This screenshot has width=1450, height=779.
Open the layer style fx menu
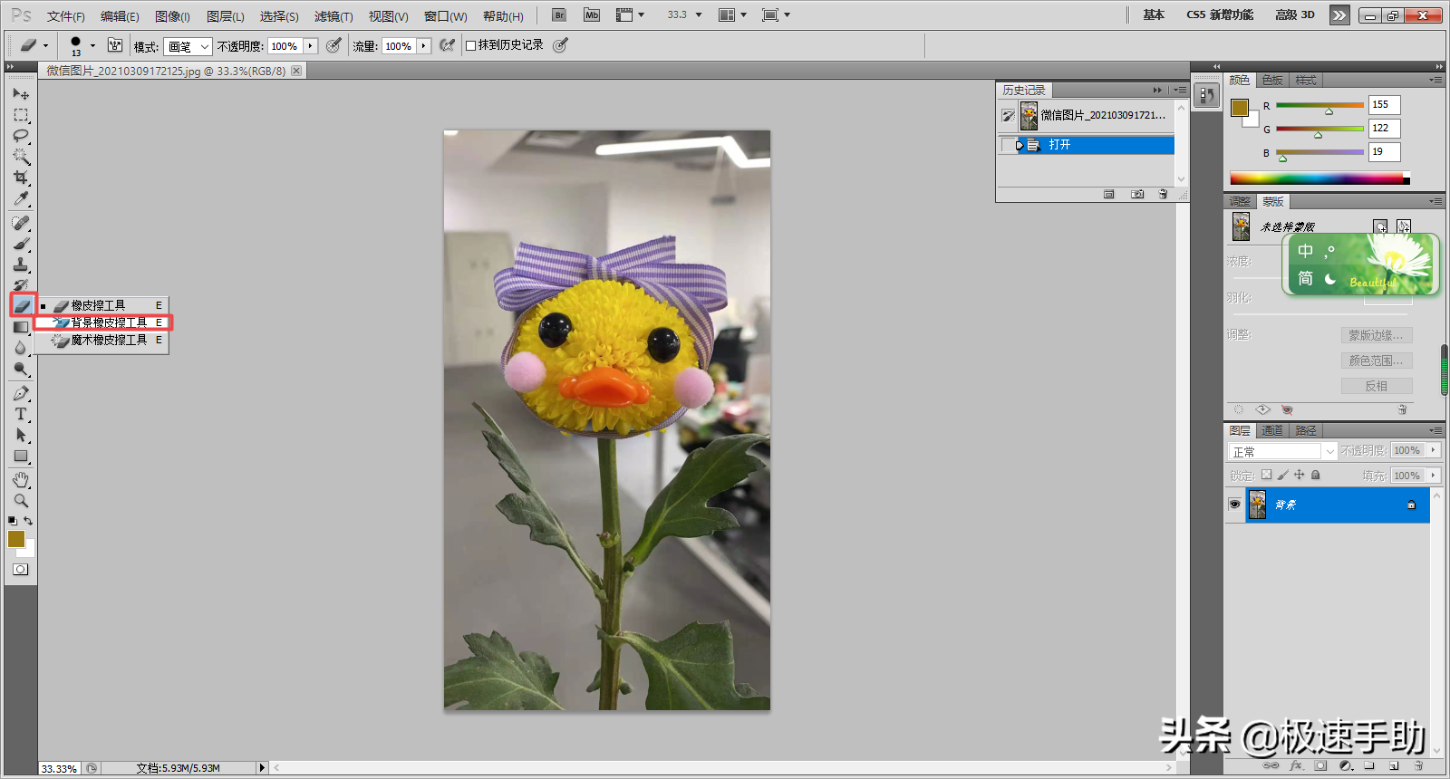point(1296,766)
